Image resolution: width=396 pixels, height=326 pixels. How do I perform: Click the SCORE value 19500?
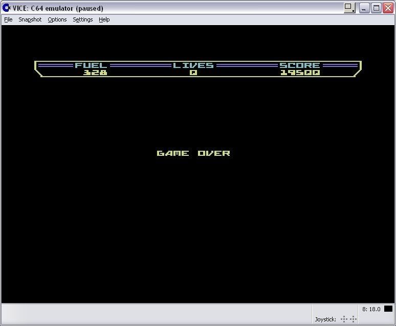[300, 73]
